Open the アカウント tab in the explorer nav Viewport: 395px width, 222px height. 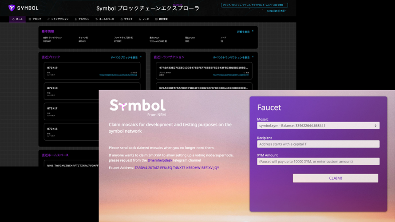82,19
